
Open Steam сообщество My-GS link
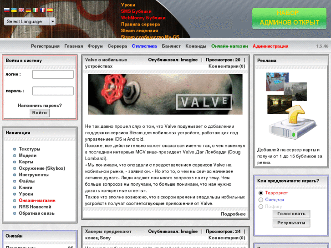[x=150, y=37]
